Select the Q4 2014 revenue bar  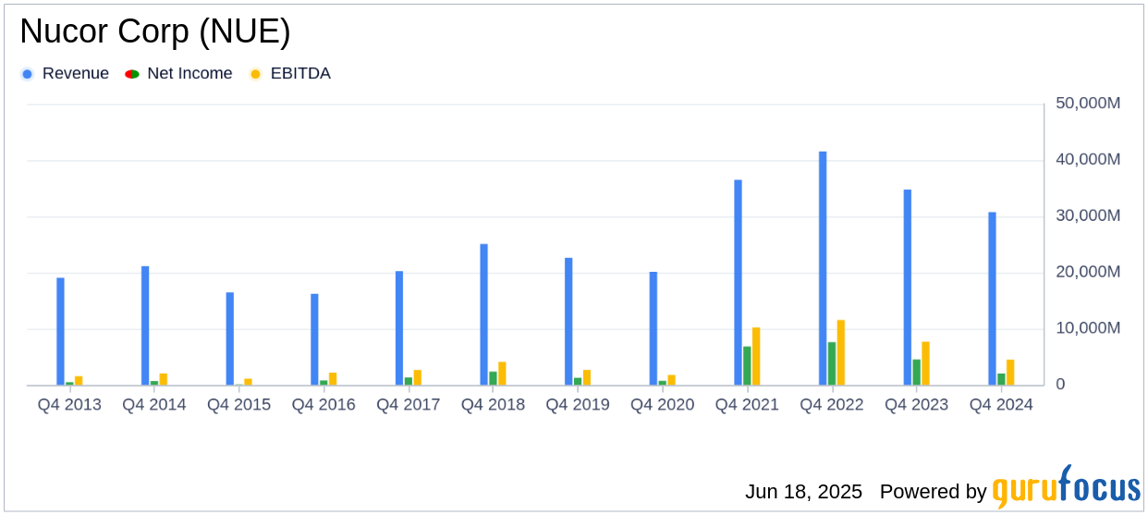click(145, 325)
